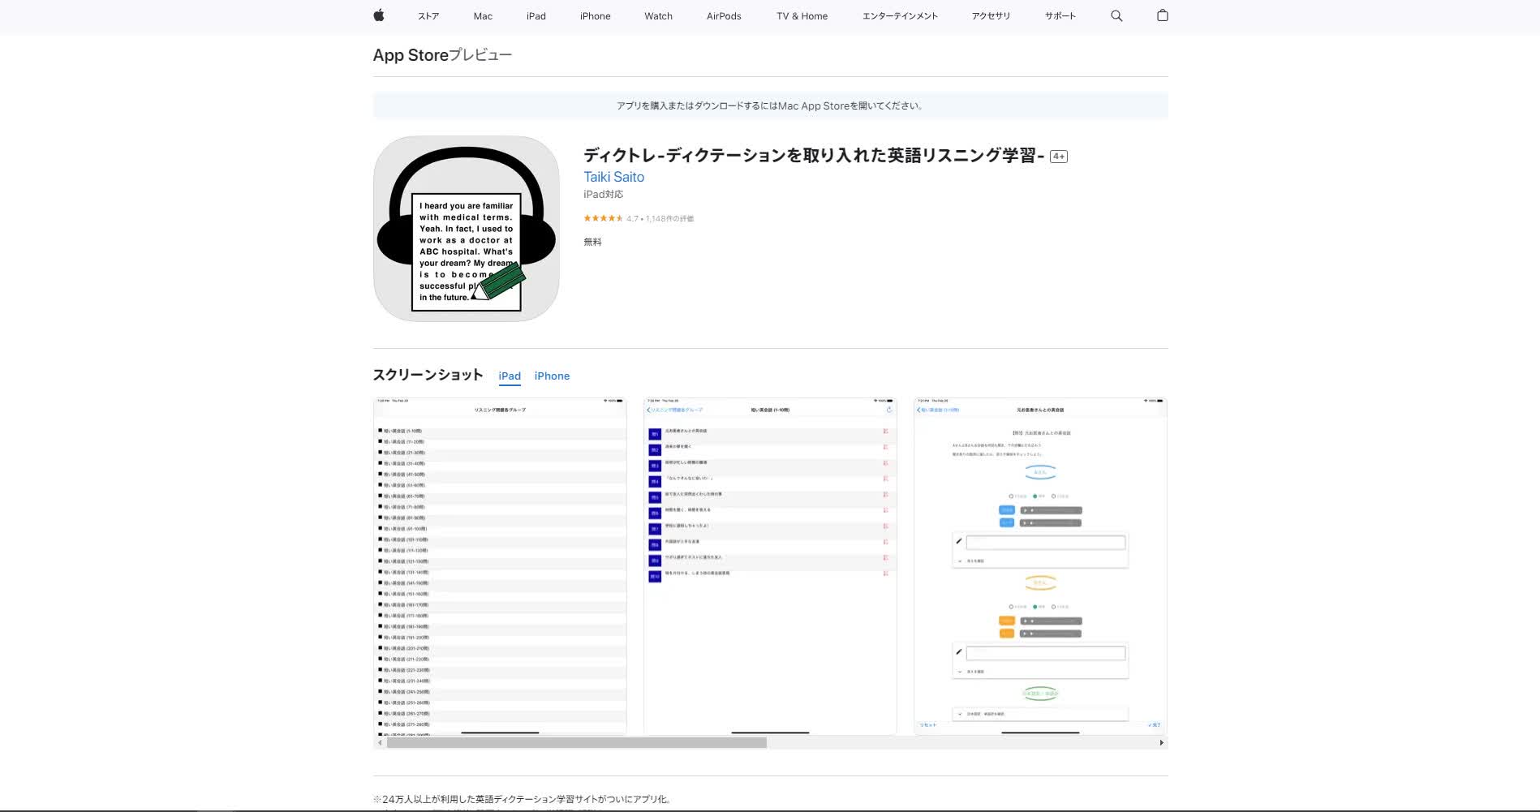1540x812 pixels.
Task: Open the TV & Home menu item
Action: (x=802, y=16)
